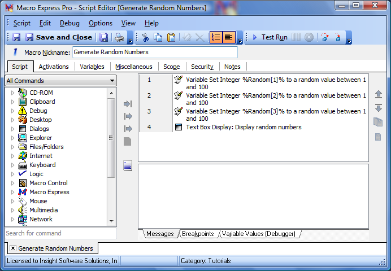
Task: Switch to the Notes tab
Action: point(232,67)
